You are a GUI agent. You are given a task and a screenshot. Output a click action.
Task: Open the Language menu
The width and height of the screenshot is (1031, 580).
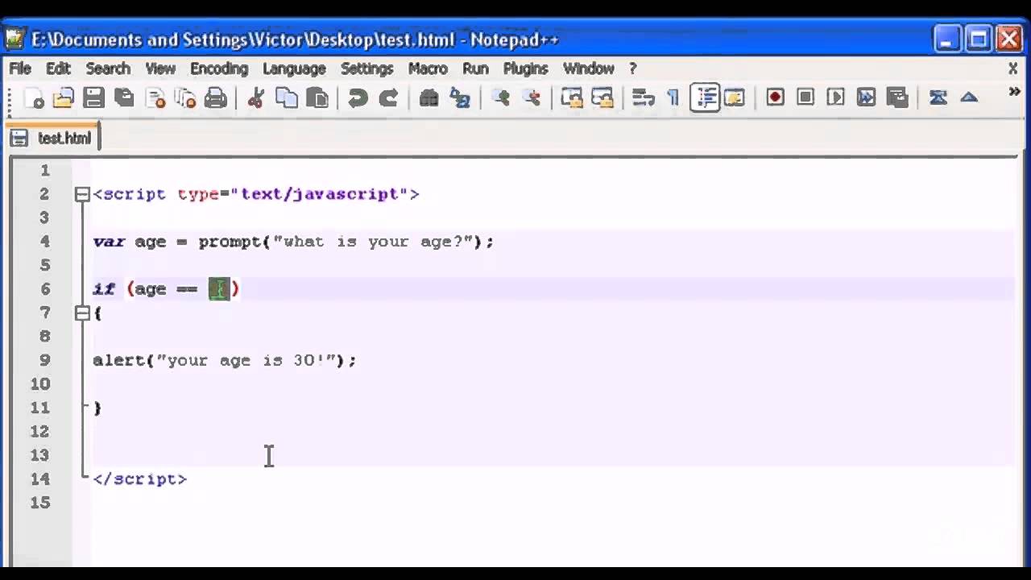tap(294, 68)
